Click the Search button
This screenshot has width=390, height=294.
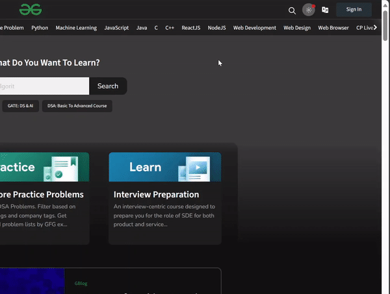pyautogui.click(x=108, y=86)
